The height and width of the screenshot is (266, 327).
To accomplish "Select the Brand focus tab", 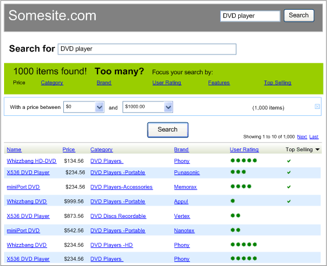I will [x=104, y=83].
